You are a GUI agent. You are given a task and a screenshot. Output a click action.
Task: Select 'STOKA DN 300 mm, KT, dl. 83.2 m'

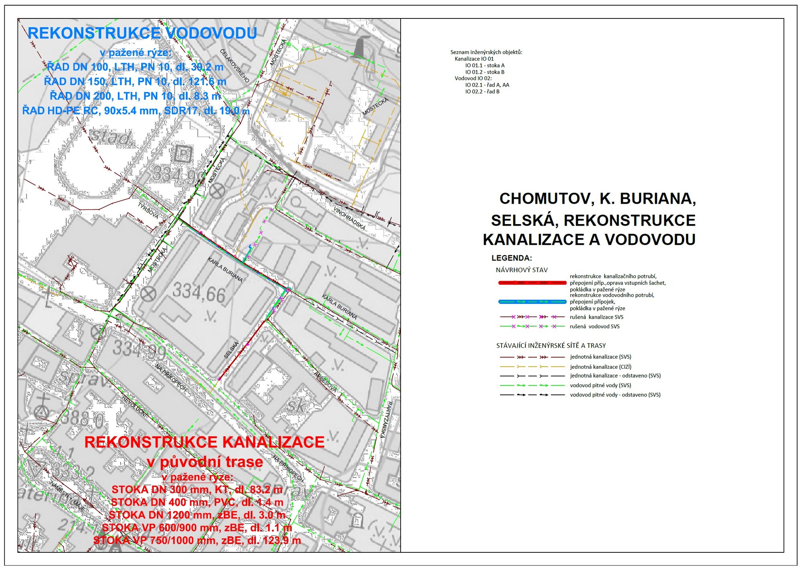pyautogui.click(x=197, y=490)
